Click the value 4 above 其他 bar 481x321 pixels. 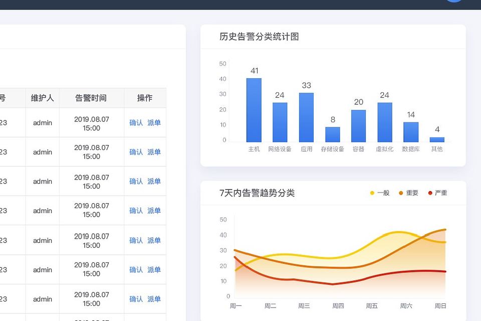point(437,129)
